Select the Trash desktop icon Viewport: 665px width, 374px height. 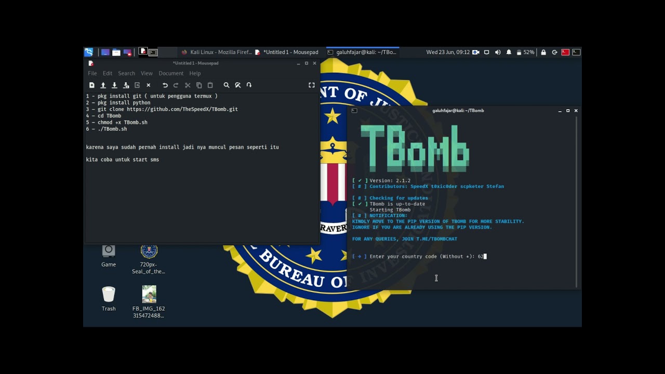coord(109,299)
